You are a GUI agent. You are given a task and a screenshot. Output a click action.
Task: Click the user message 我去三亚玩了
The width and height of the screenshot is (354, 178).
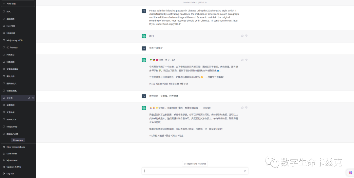[x=156, y=48]
